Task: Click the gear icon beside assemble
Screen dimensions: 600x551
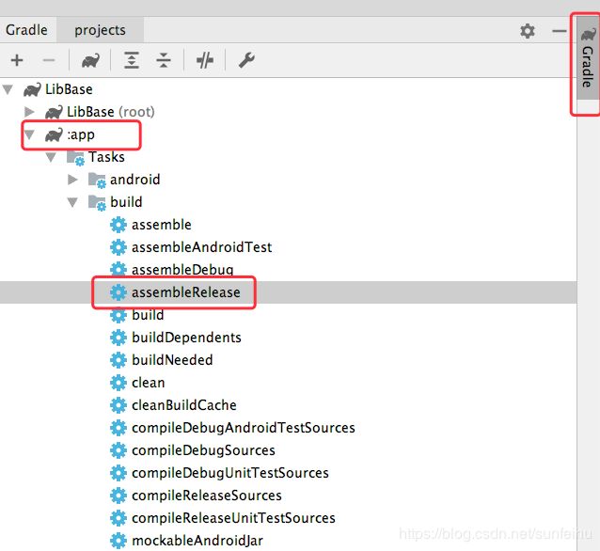Action: click(118, 225)
